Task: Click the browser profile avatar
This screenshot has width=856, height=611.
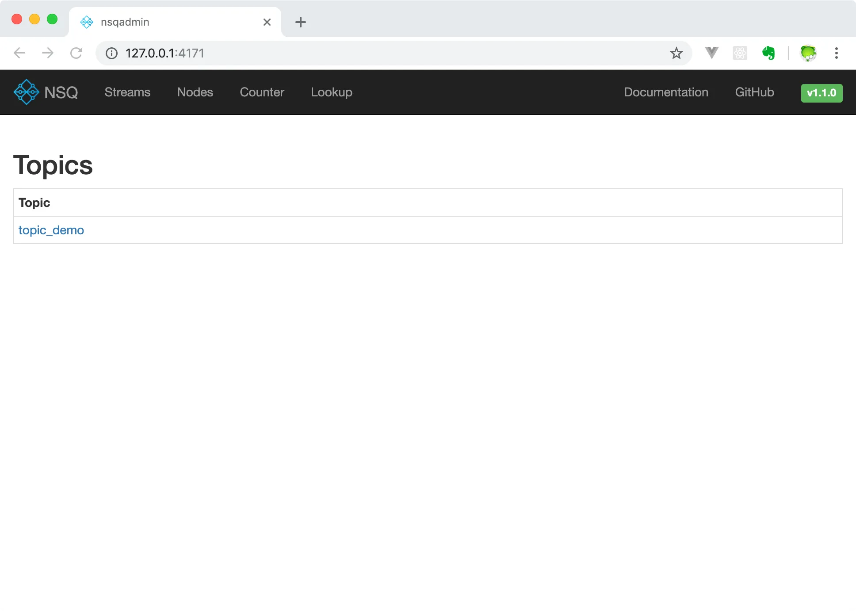Action: pos(808,53)
